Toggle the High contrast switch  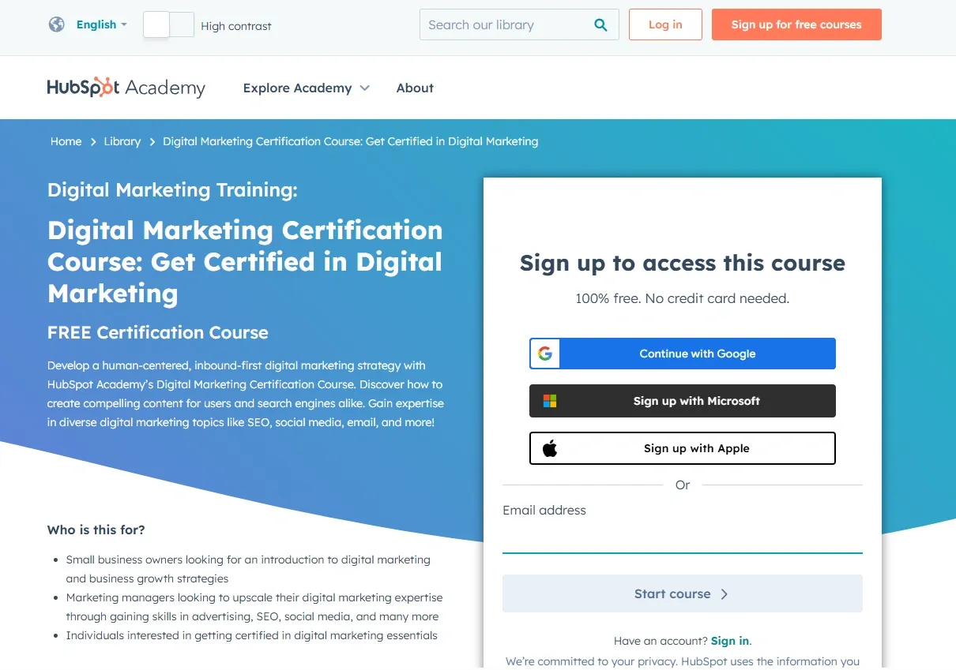click(167, 24)
